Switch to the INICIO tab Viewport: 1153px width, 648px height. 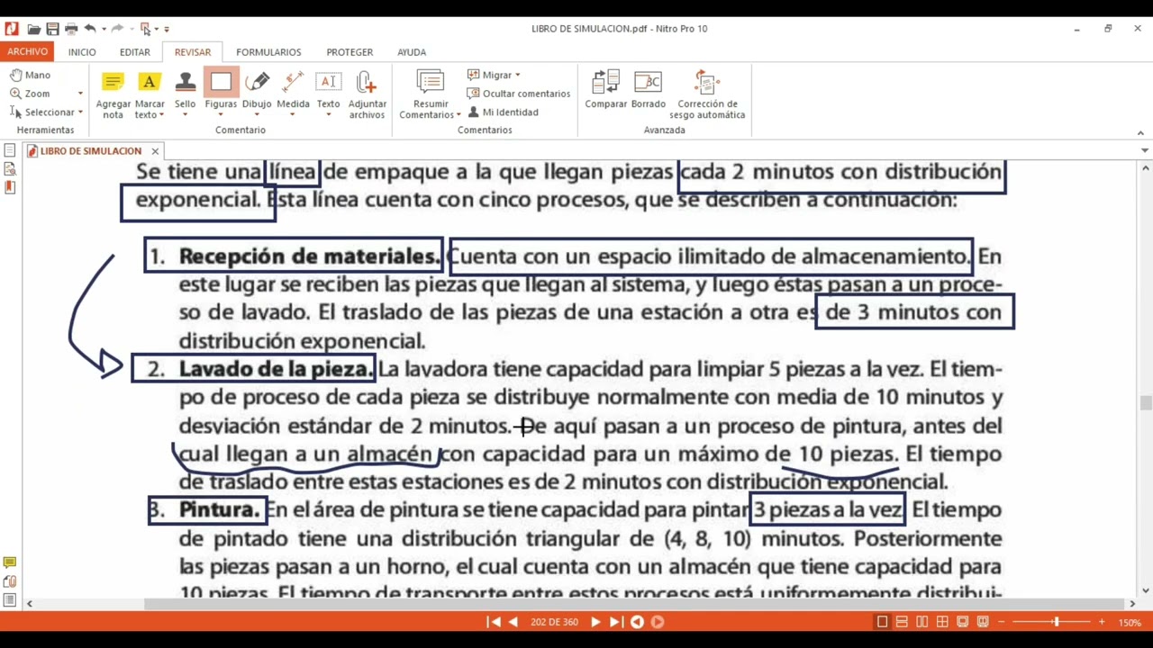82,52
